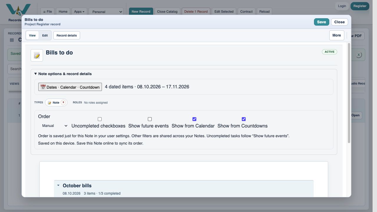Click Delete 1 Record button

click(196, 11)
